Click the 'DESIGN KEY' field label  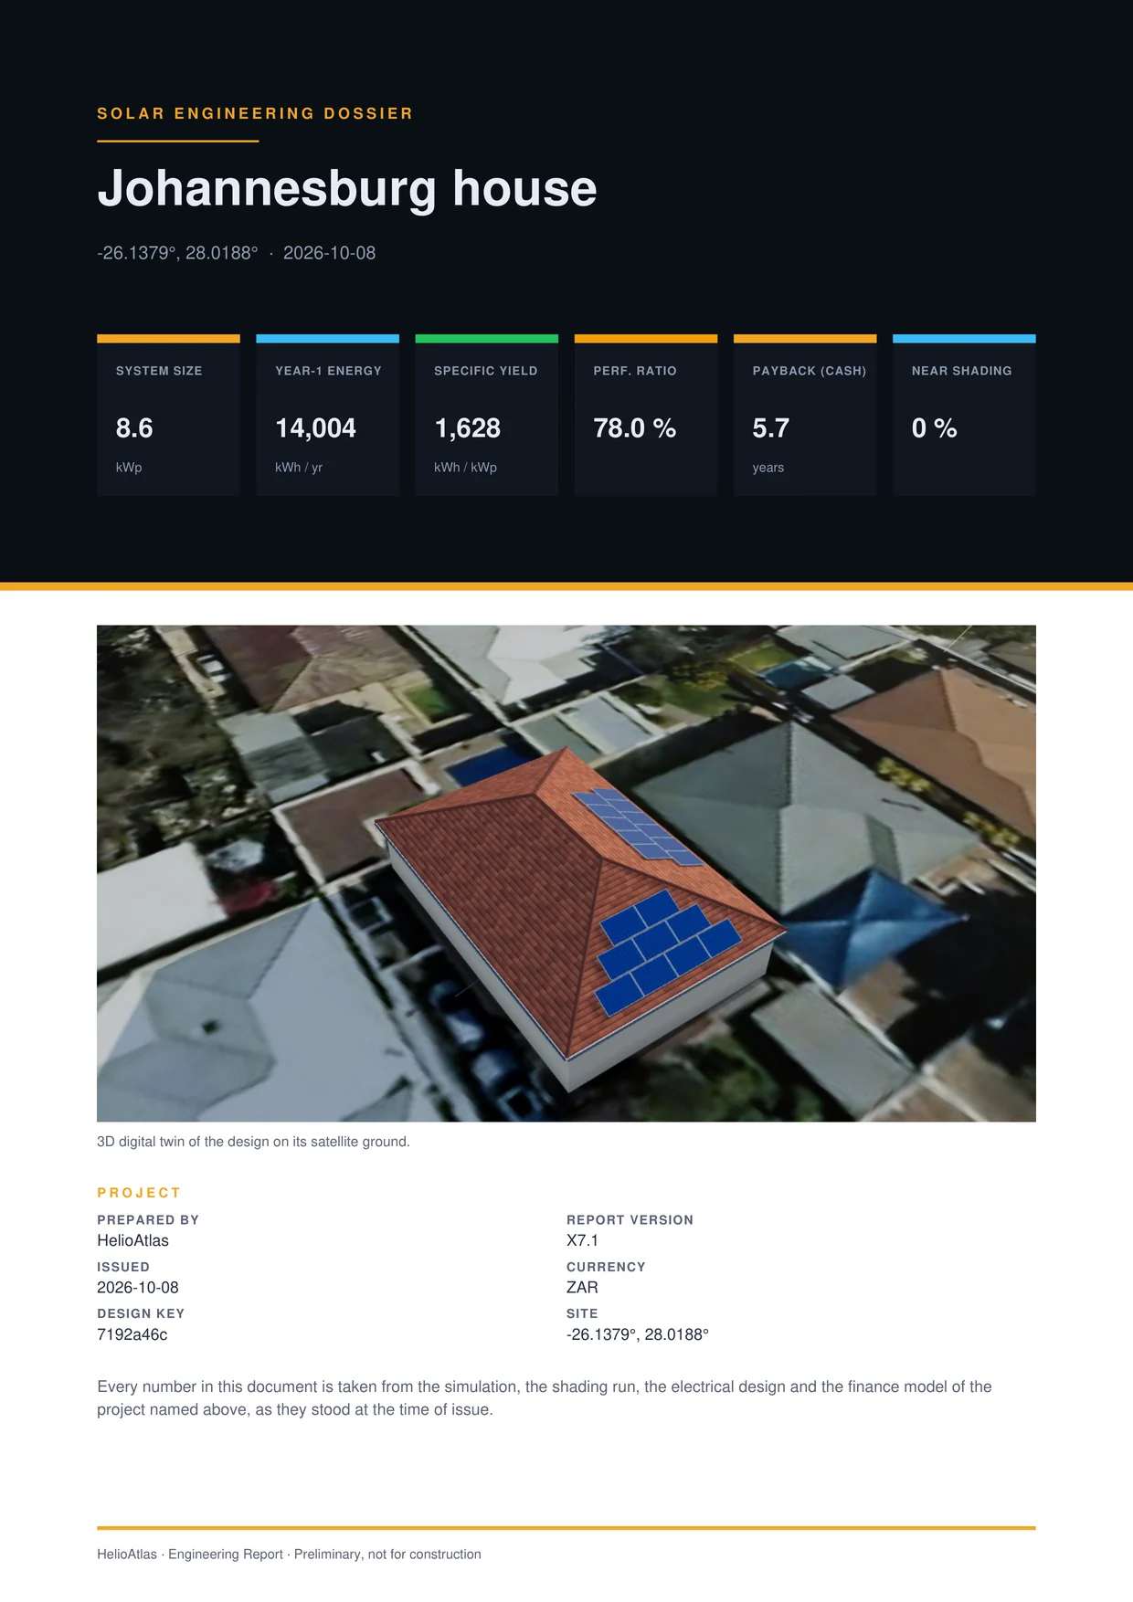(141, 1313)
